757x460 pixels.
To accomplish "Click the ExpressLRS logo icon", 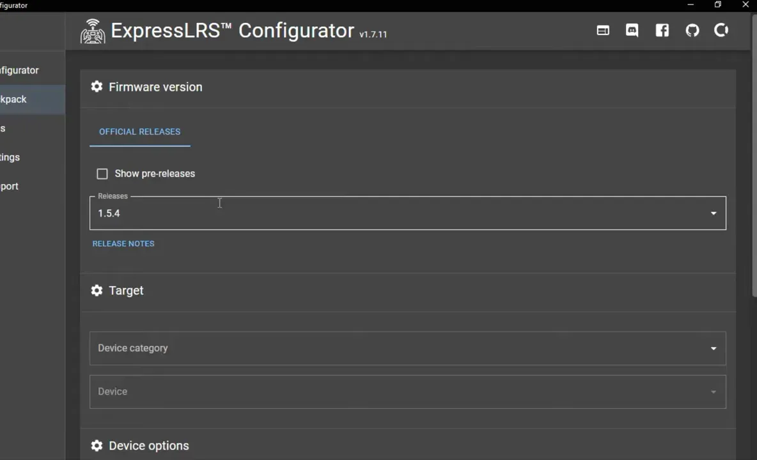I will point(93,30).
